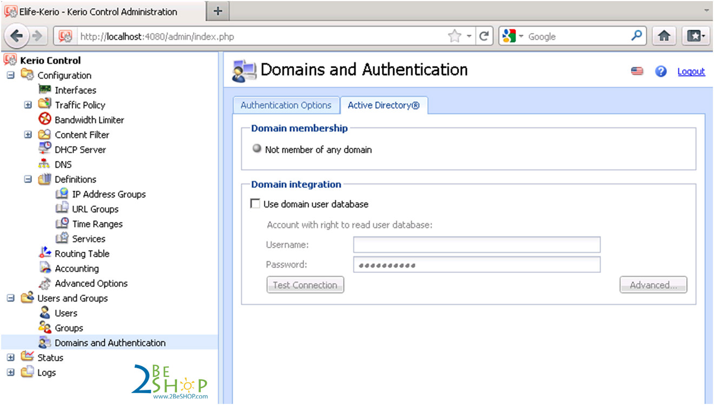714x405 pixels.
Task: Click the US flag language icon
Action: click(637, 71)
